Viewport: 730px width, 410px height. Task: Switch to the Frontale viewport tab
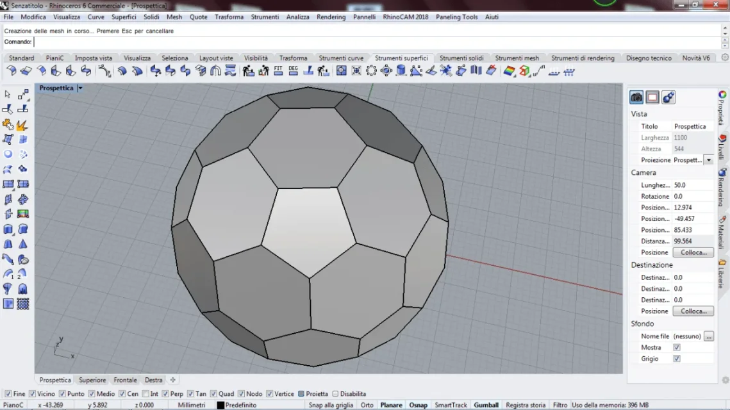(x=125, y=381)
